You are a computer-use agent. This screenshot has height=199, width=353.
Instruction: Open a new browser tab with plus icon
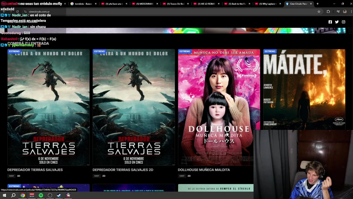pyautogui.click(x=317, y=4)
